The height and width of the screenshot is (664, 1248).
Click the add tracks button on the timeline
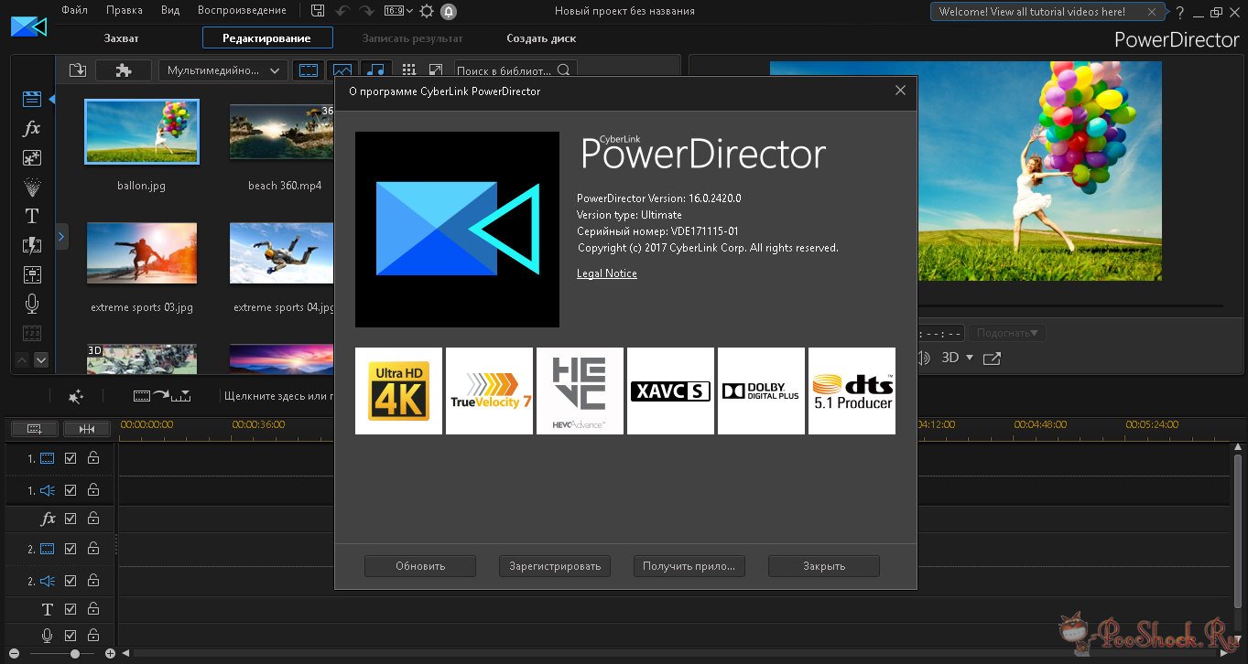click(35, 428)
